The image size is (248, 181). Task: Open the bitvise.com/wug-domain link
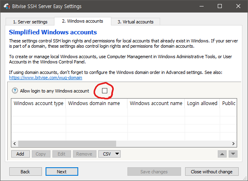point(46,78)
